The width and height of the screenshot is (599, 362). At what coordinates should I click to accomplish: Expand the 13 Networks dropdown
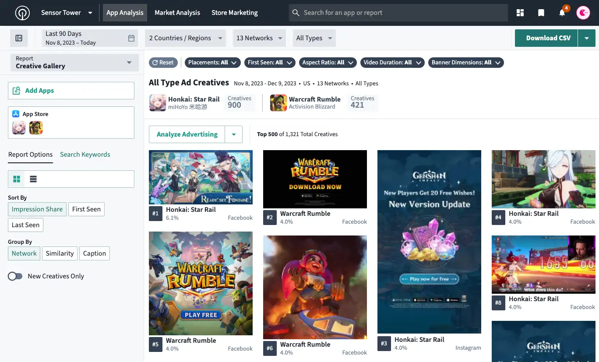click(259, 38)
